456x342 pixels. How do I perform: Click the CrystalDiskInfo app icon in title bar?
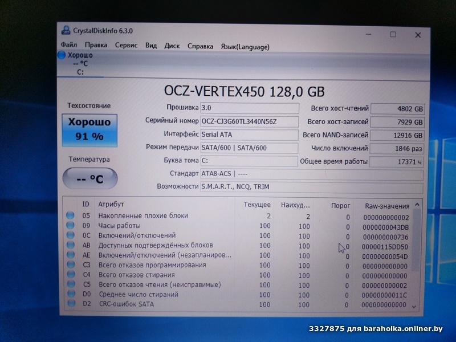[66, 30]
